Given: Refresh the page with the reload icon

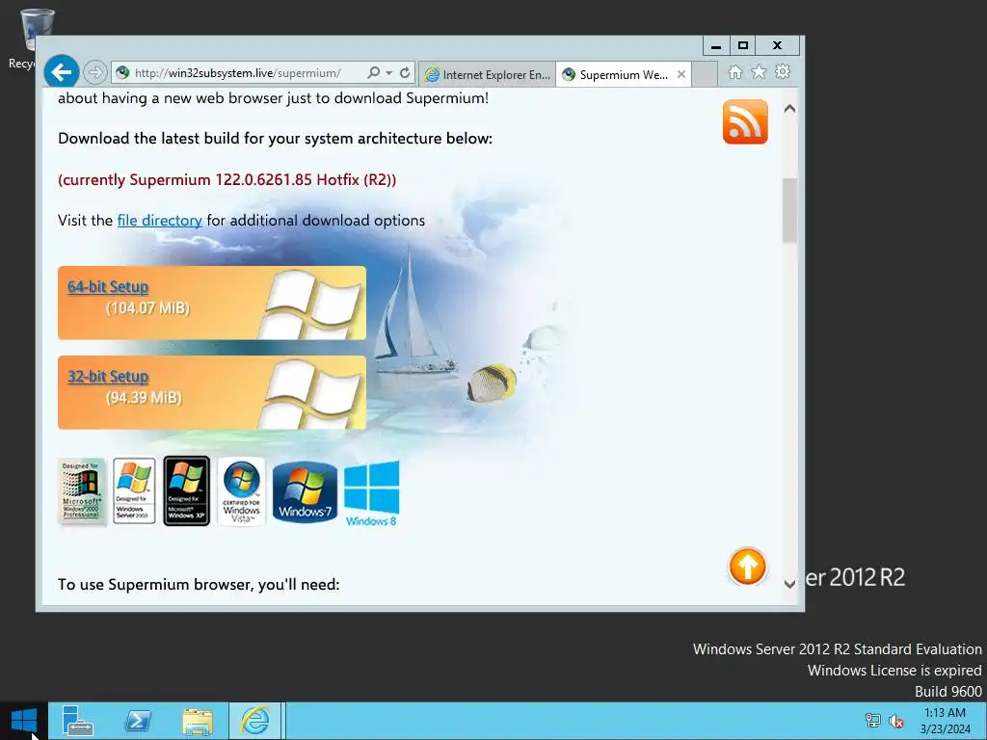Looking at the screenshot, I should 405,73.
